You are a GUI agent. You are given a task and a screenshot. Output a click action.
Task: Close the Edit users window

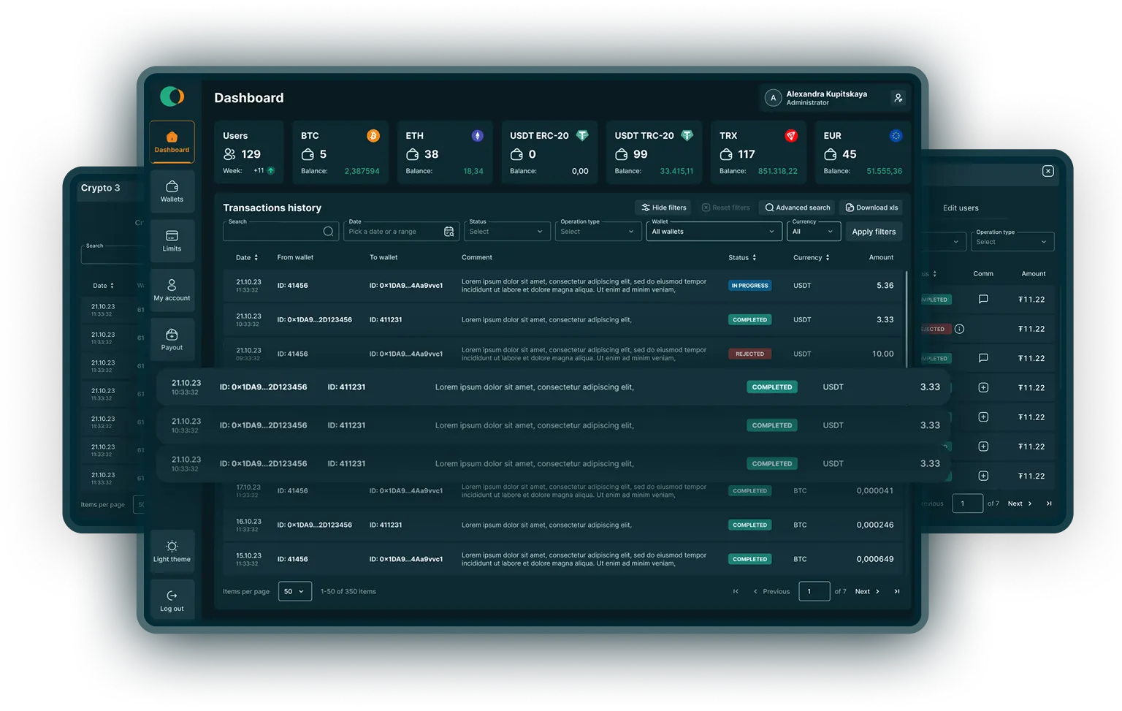pyautogui.click(x=1047, y=171)
